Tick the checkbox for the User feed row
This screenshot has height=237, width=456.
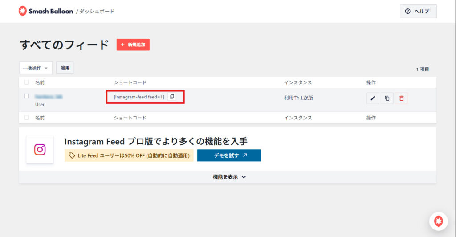(27, 96)
